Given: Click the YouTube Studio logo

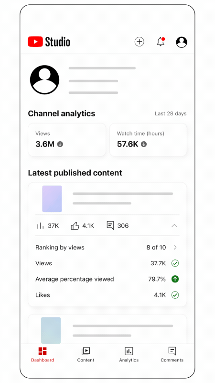Looking at the screenshot, I should coord(49,42).
